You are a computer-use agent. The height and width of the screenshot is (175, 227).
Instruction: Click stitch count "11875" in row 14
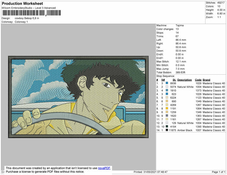pos(173,130)
